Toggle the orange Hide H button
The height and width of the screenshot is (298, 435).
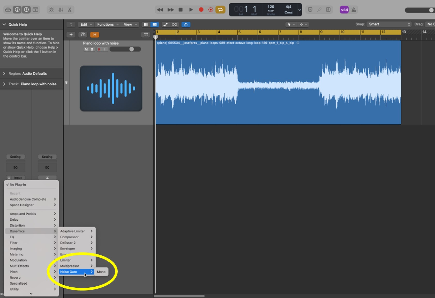click(95, 35)
